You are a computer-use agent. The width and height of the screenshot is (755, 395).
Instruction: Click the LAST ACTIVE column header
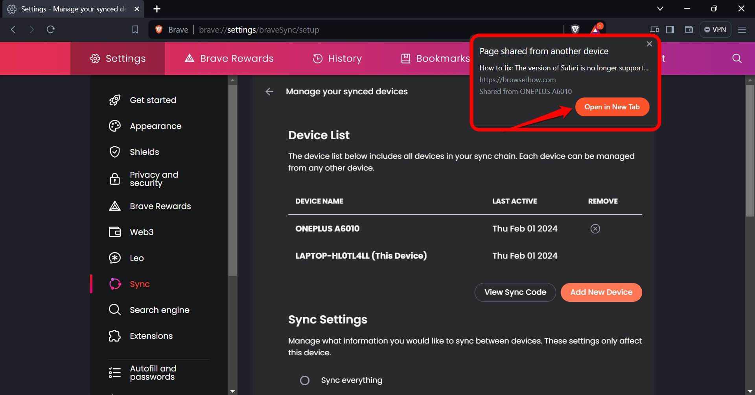tap(514, 201)
